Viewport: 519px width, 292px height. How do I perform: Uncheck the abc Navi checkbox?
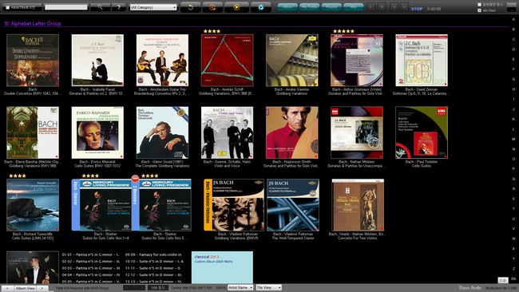479,10
